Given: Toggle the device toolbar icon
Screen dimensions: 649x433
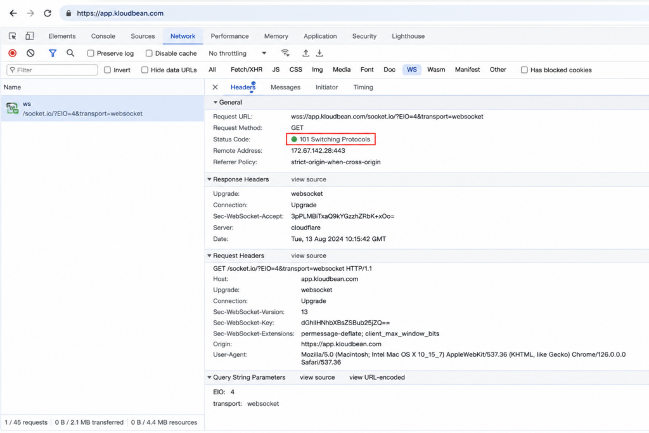Looking at the screenshot, I should point(29,36).
